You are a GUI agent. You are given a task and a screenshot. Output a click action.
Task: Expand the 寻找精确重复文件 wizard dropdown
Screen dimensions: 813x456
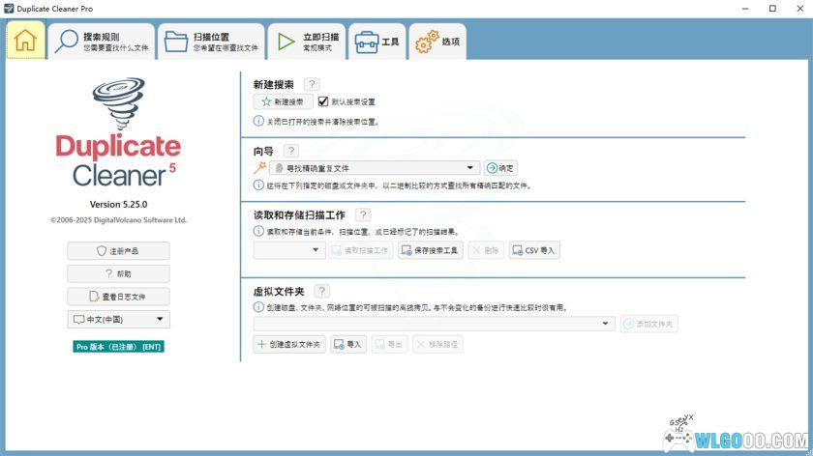pyautogui.click(x=374, y=168)
